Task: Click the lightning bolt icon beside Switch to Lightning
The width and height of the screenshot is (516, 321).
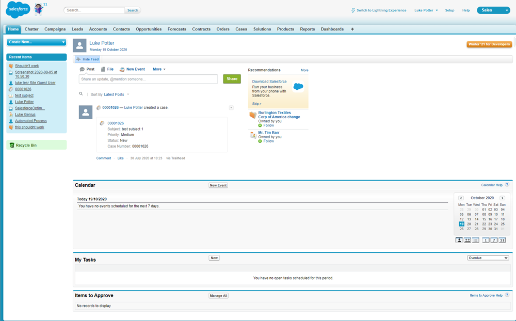Action: [353, 10]
